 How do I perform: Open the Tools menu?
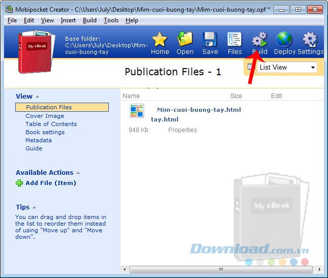pos(111,20)
